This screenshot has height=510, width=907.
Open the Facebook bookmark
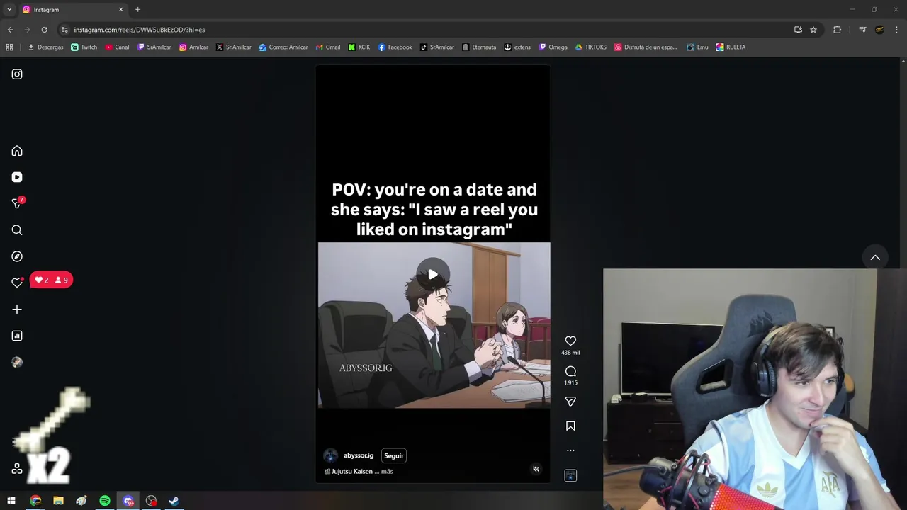pyautogui.click(x=395, y=47)
